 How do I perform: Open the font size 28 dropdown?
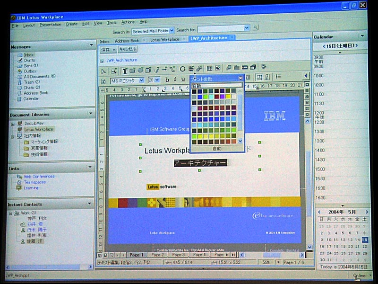pos(157,80)
